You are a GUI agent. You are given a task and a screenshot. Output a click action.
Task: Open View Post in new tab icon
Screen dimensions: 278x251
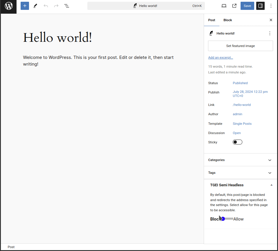(x=234, y=6)
